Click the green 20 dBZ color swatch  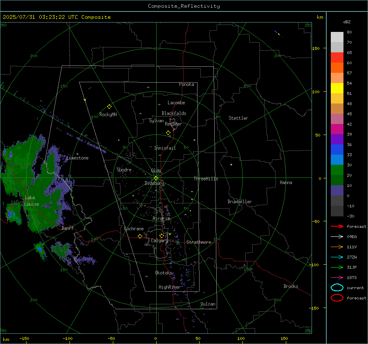[337, 170]
